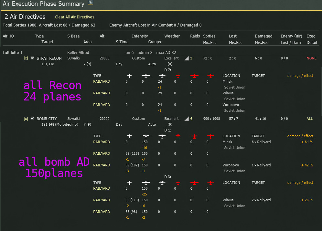Toggle the NONE exec detail for STRAT RECON
Image resolution: width=322 pixels, height=231 pixels.
point(312,58)
